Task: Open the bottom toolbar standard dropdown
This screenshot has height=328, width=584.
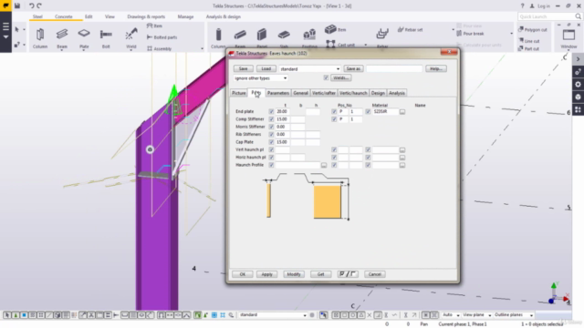Action: point(272,315)
